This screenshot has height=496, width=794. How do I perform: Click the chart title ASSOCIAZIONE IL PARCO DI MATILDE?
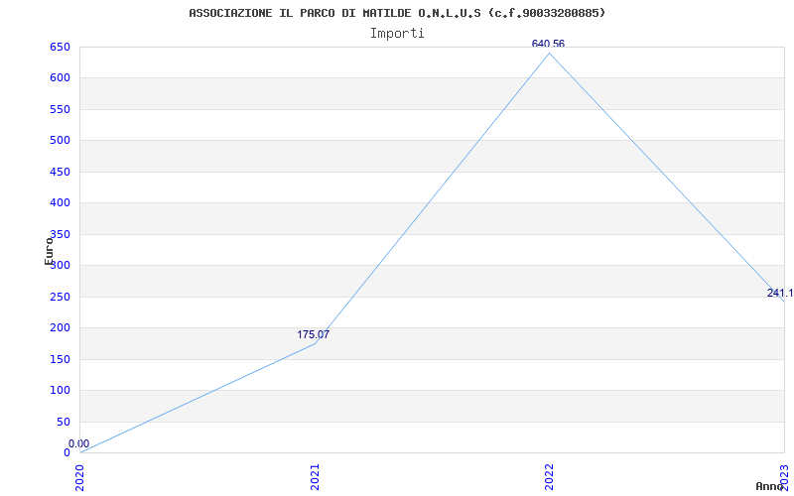(x=397, y=13)
